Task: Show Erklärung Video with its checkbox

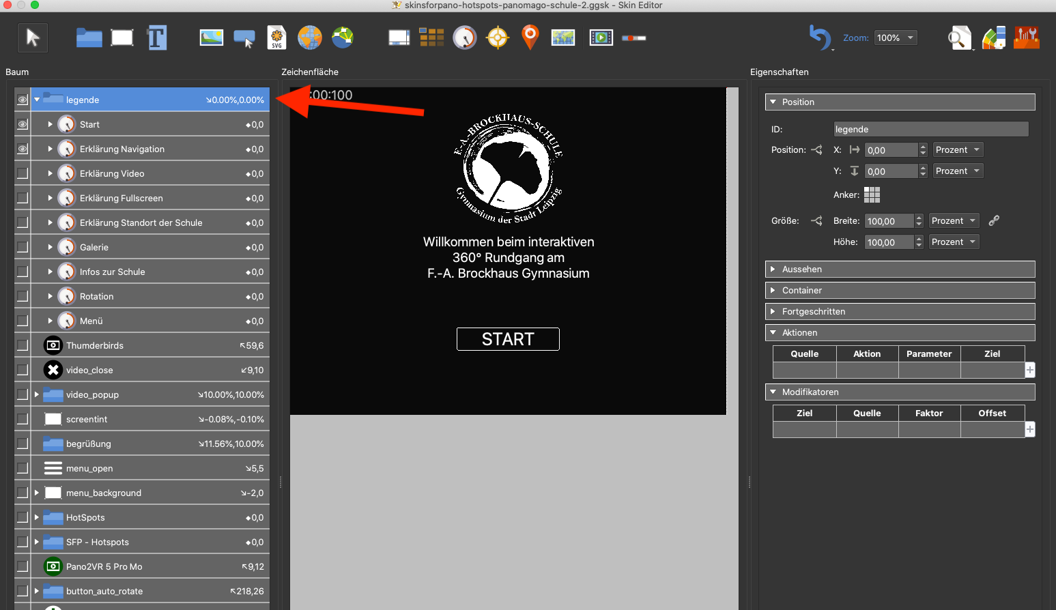Action: (x=23, y=173)
